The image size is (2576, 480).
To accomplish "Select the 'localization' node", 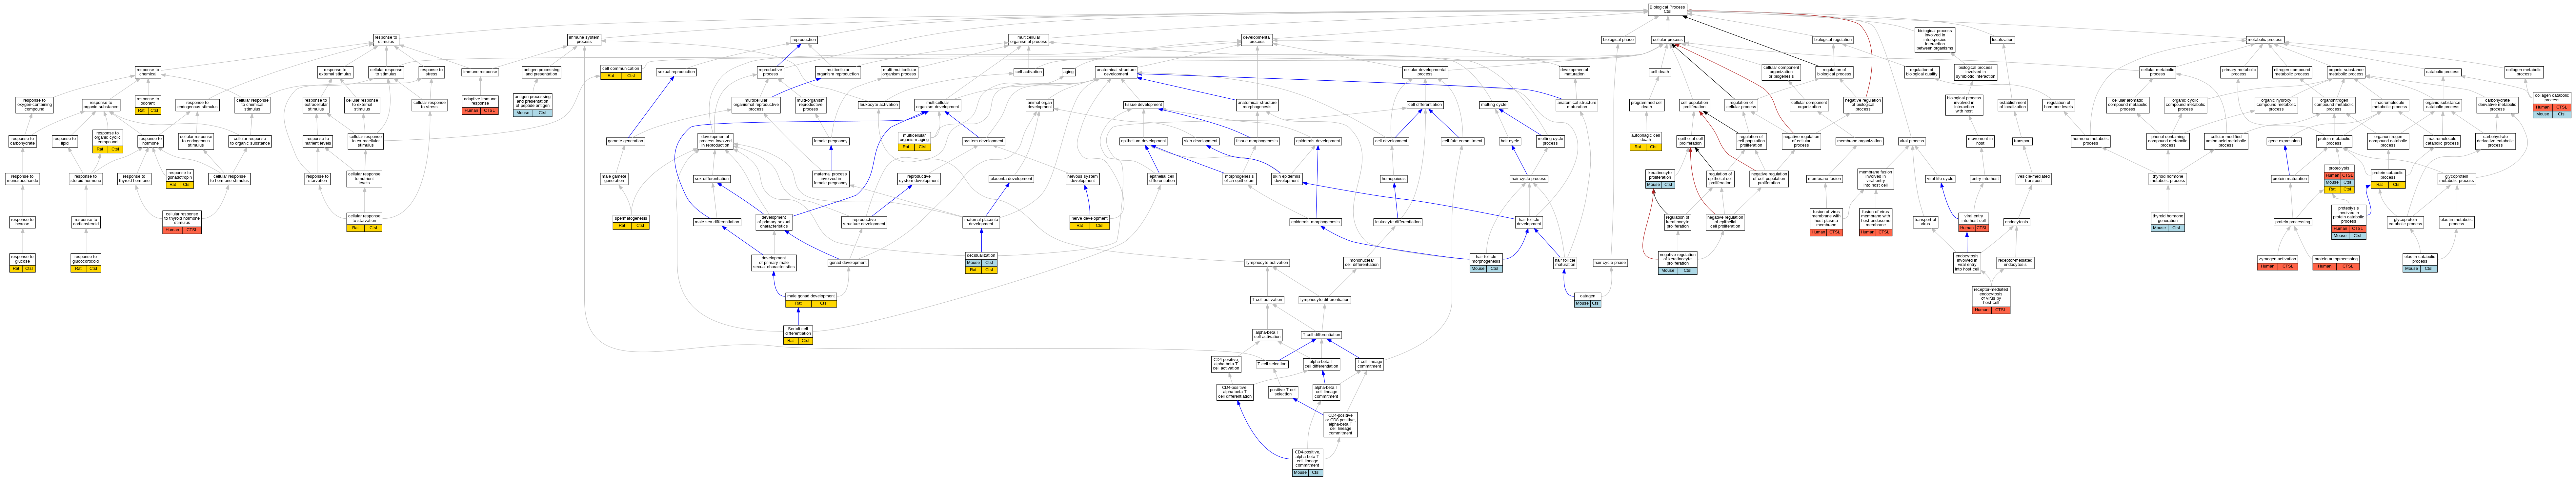I will point(2002,40).
